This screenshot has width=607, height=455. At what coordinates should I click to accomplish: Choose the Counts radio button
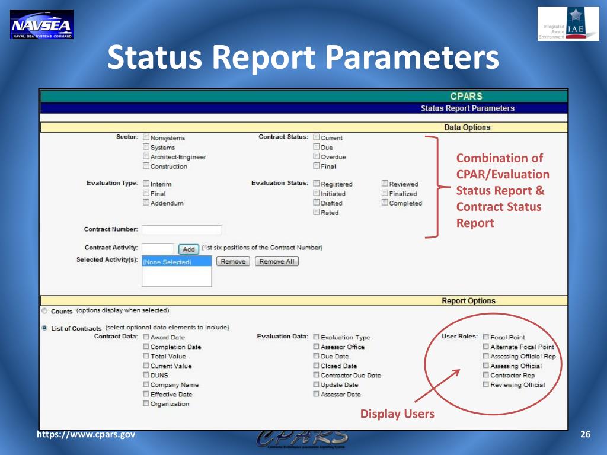click(44, 311)
